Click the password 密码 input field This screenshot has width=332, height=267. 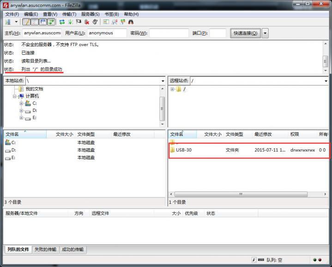coord(169,33)
